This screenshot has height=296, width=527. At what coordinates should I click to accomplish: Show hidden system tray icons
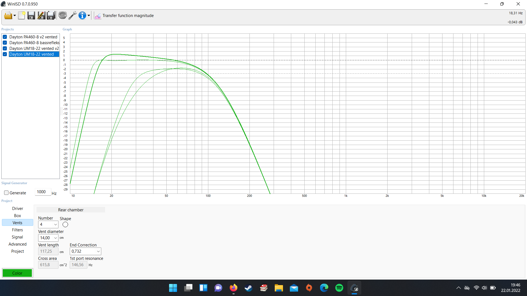pyautogui.click(x=458, y=288)
